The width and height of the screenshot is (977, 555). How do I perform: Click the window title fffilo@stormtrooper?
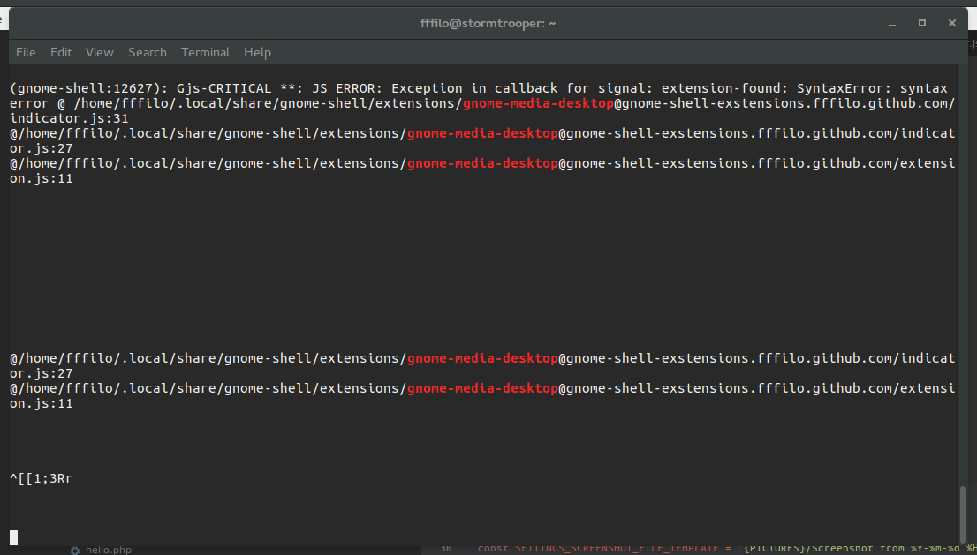[488, 24]
